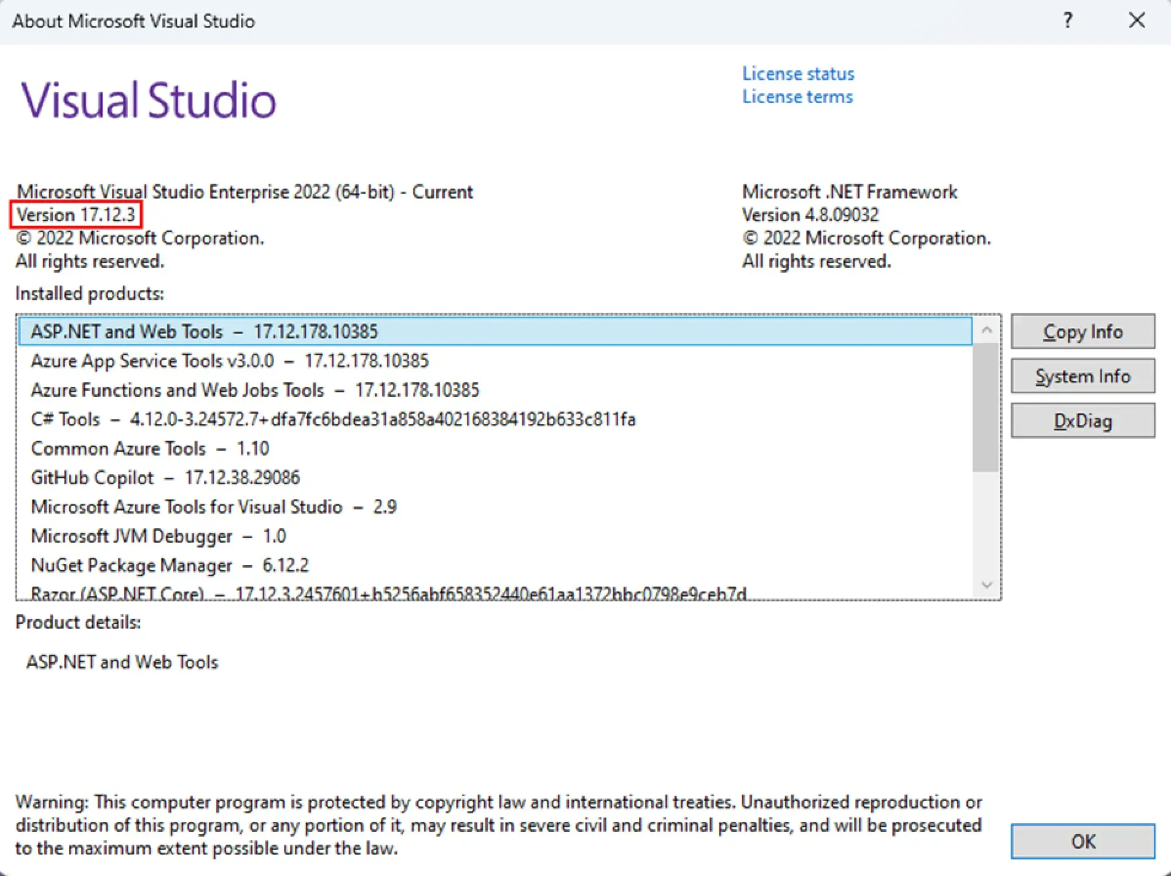Click the help question mark icon
The width and height of the screenshot is (1171, 876).
(x=1068, y=21)
